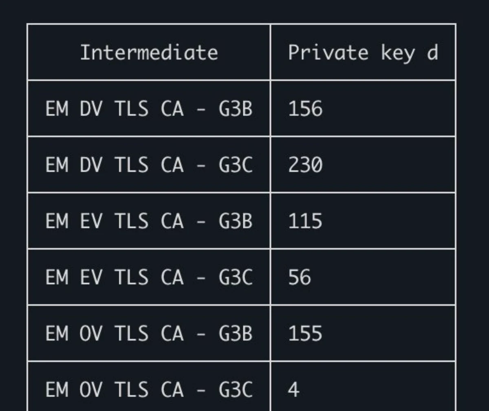Click the private key value 115
This screenshot has width=489, height=411.
[x=305, y=221]
